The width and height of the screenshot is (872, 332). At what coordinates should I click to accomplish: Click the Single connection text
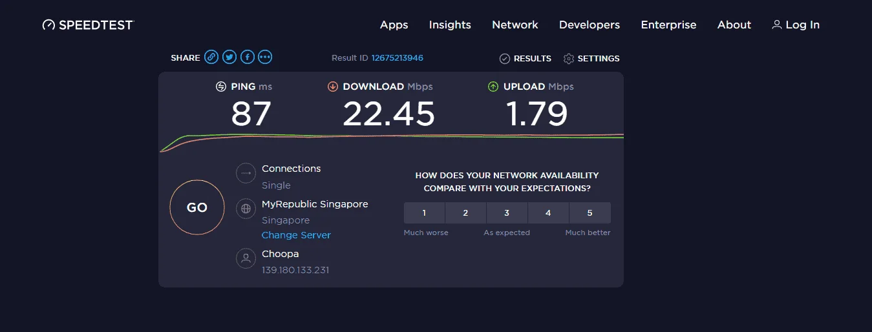276,185
